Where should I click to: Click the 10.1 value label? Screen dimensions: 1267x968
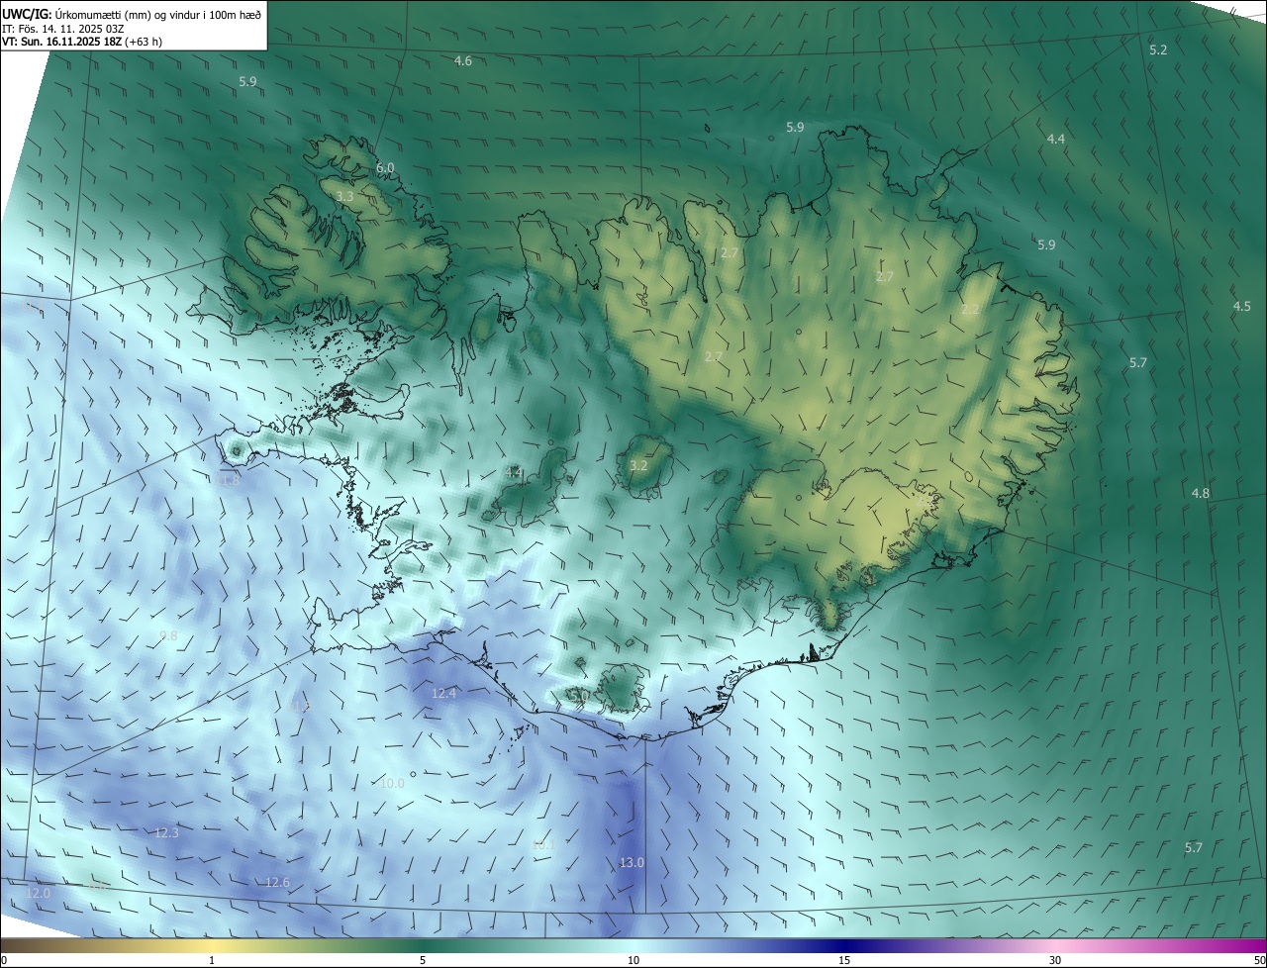coord(542,844)
